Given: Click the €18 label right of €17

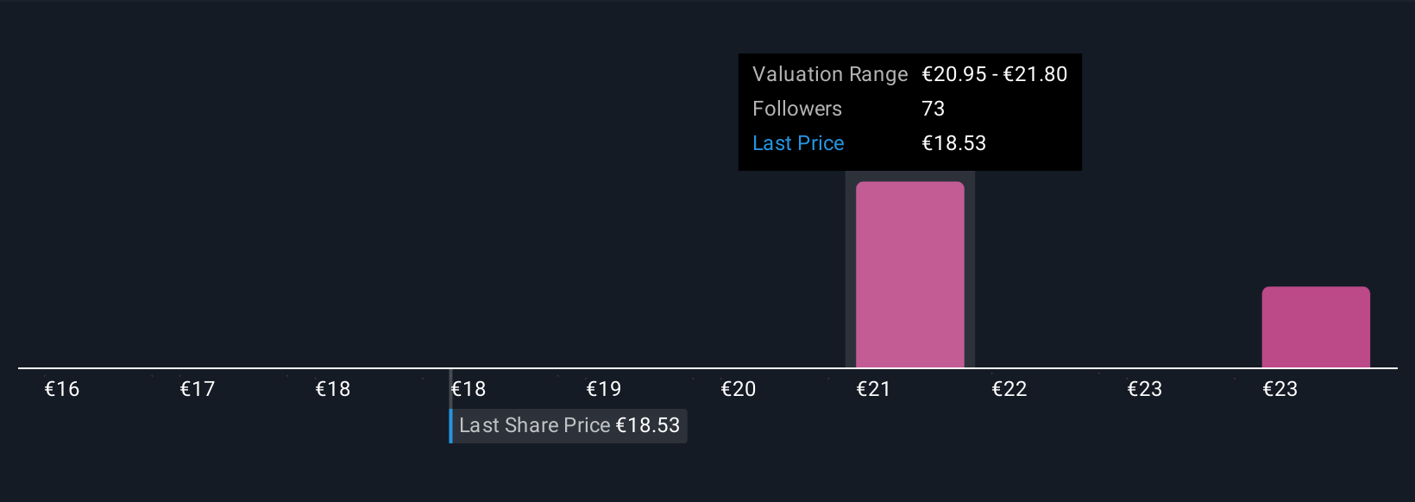Looking at the screenshot, I should click(x=333, y=389).
